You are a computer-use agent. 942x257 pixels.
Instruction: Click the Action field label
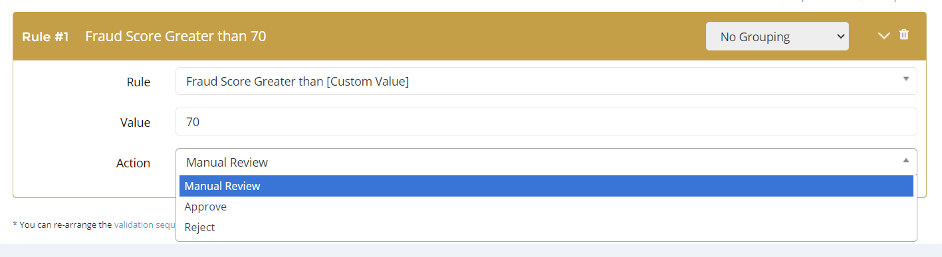pos(133,163)
